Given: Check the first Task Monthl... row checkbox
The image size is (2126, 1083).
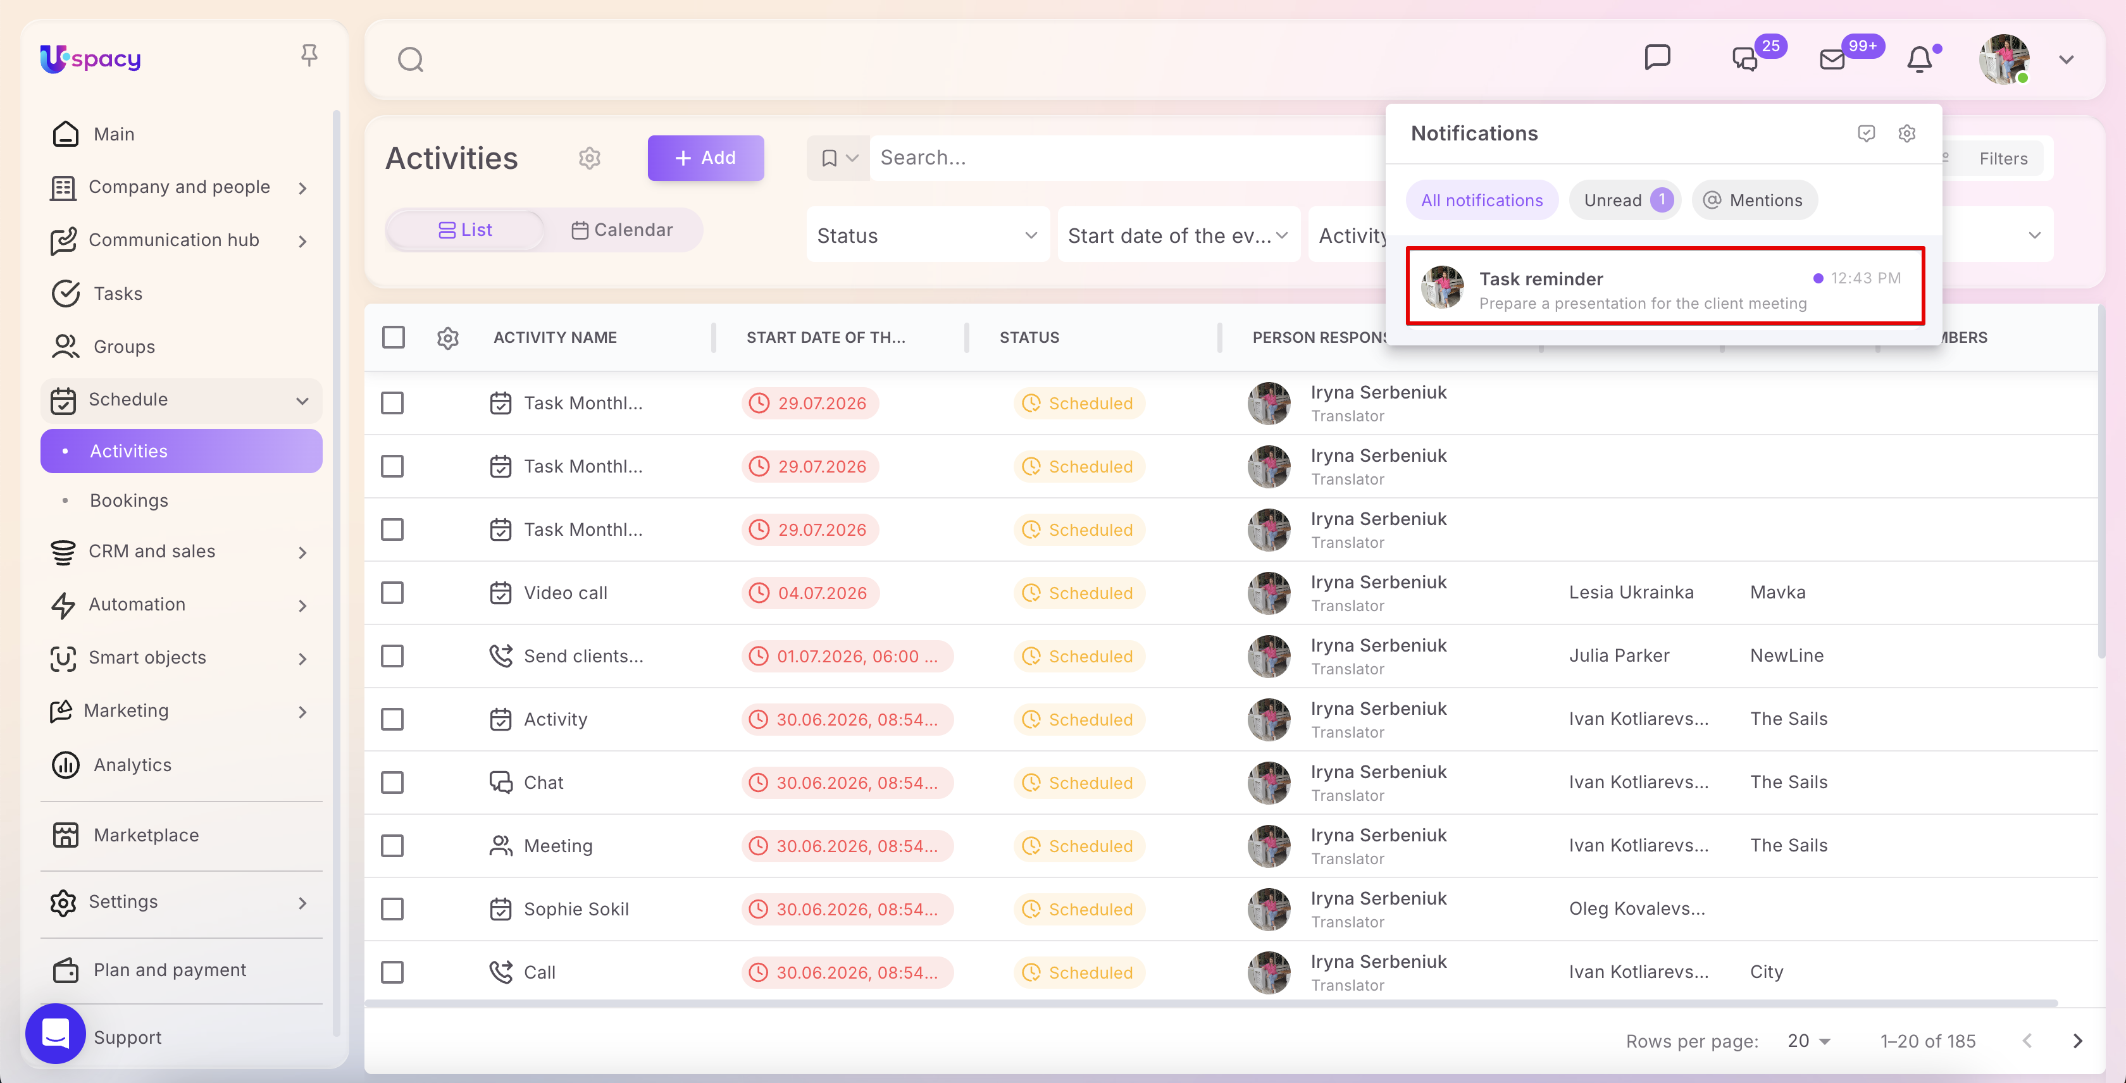Looking at the screenshot, I should tap(392, 404).
